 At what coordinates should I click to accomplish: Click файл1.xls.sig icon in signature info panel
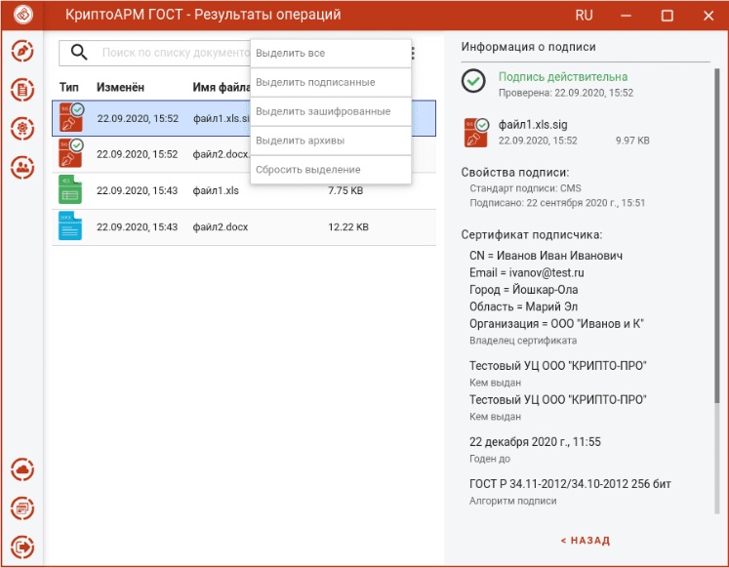point(476,133)
